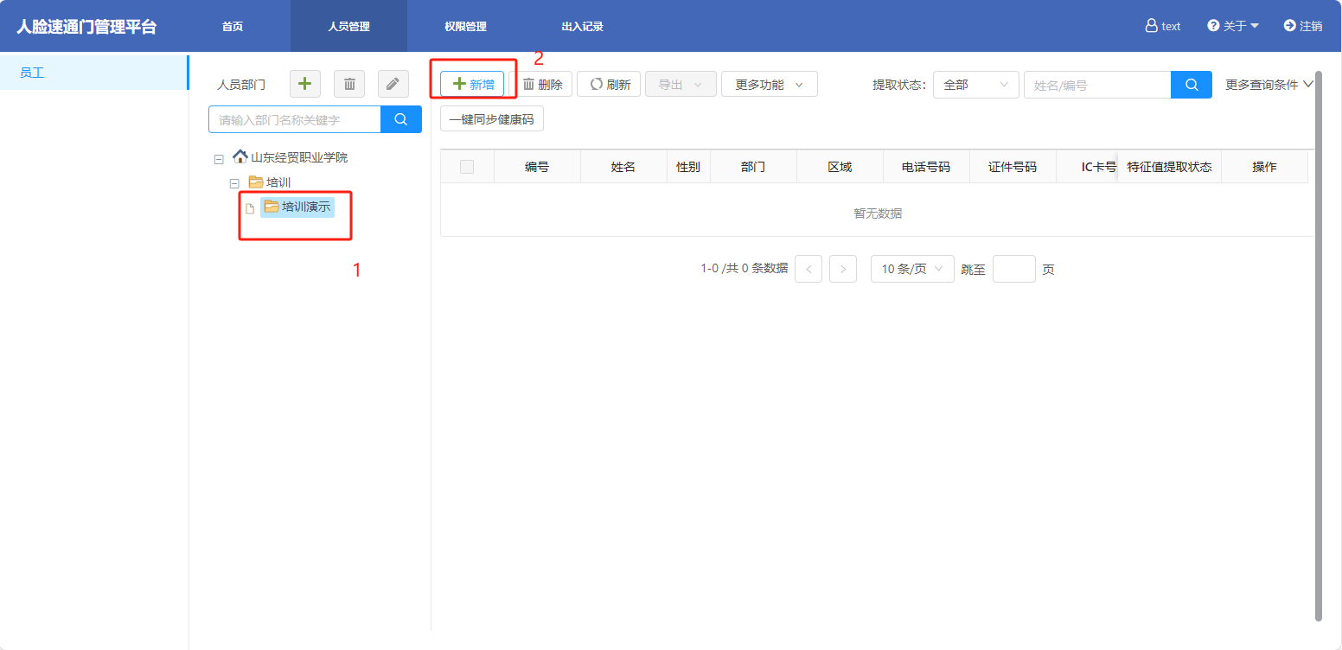The height and width of the screenshot is (650, 1342).
Task: Click the blue employee search magnifier button
Action: (x=1192, y=85)
